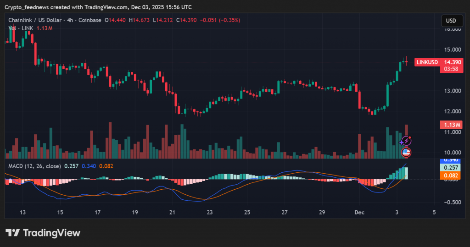Click the Chainlink / US Dollar symbol title
Viewport: 470px width, 247px height.
[35, 20]
